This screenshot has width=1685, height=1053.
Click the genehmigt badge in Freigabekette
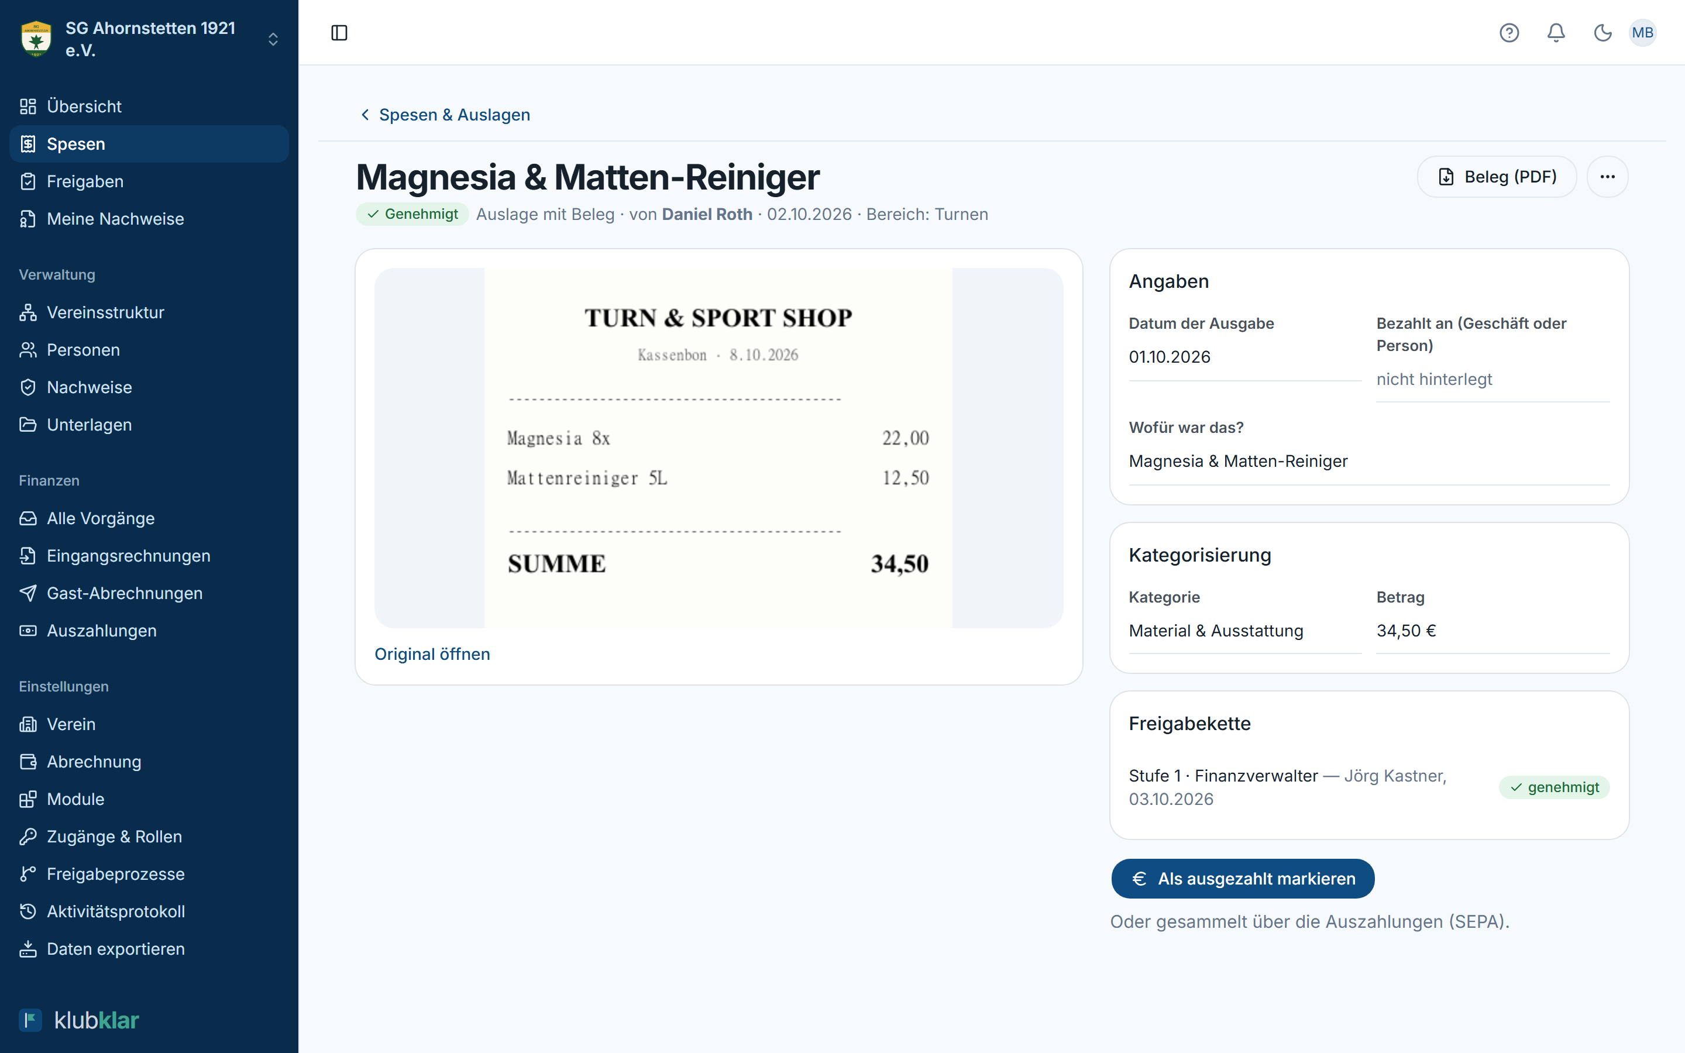(1554, 787)
